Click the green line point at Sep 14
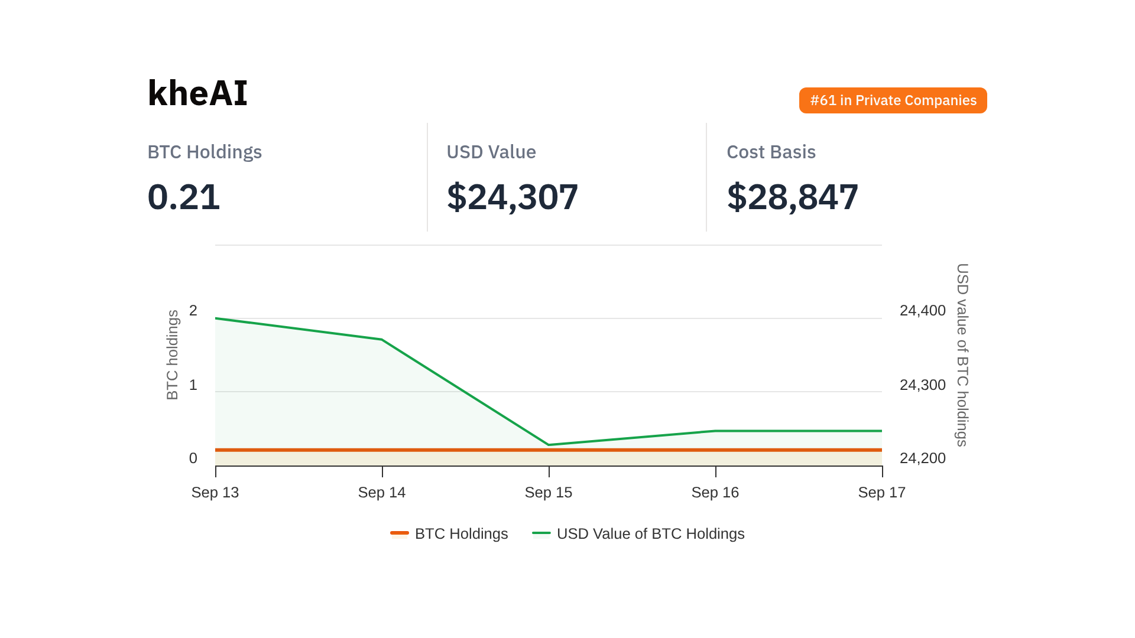Viewport: 1135px width, 638px height. click(x=382, y=340)
